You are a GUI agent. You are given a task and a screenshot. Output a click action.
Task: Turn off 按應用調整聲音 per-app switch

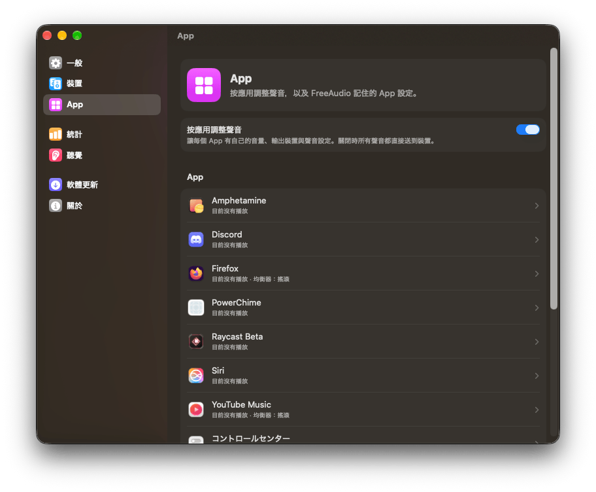pyautogui.click(x=527, y=130)
